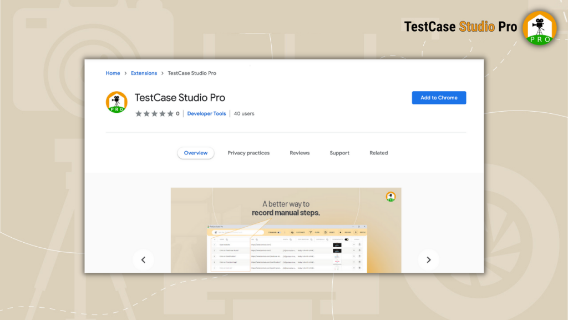
Task: Show the next screenshot in the carousel
Action: 429,260
